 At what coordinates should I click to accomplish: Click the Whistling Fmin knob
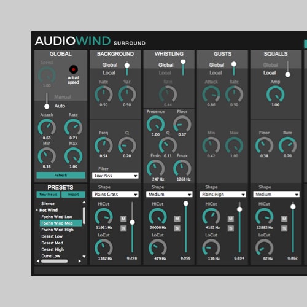[155, 168]
